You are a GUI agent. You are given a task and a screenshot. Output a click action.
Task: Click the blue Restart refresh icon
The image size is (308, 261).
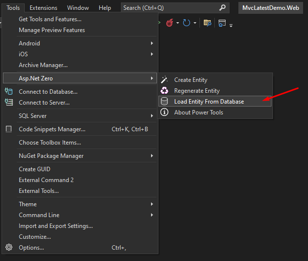point(187,23)
